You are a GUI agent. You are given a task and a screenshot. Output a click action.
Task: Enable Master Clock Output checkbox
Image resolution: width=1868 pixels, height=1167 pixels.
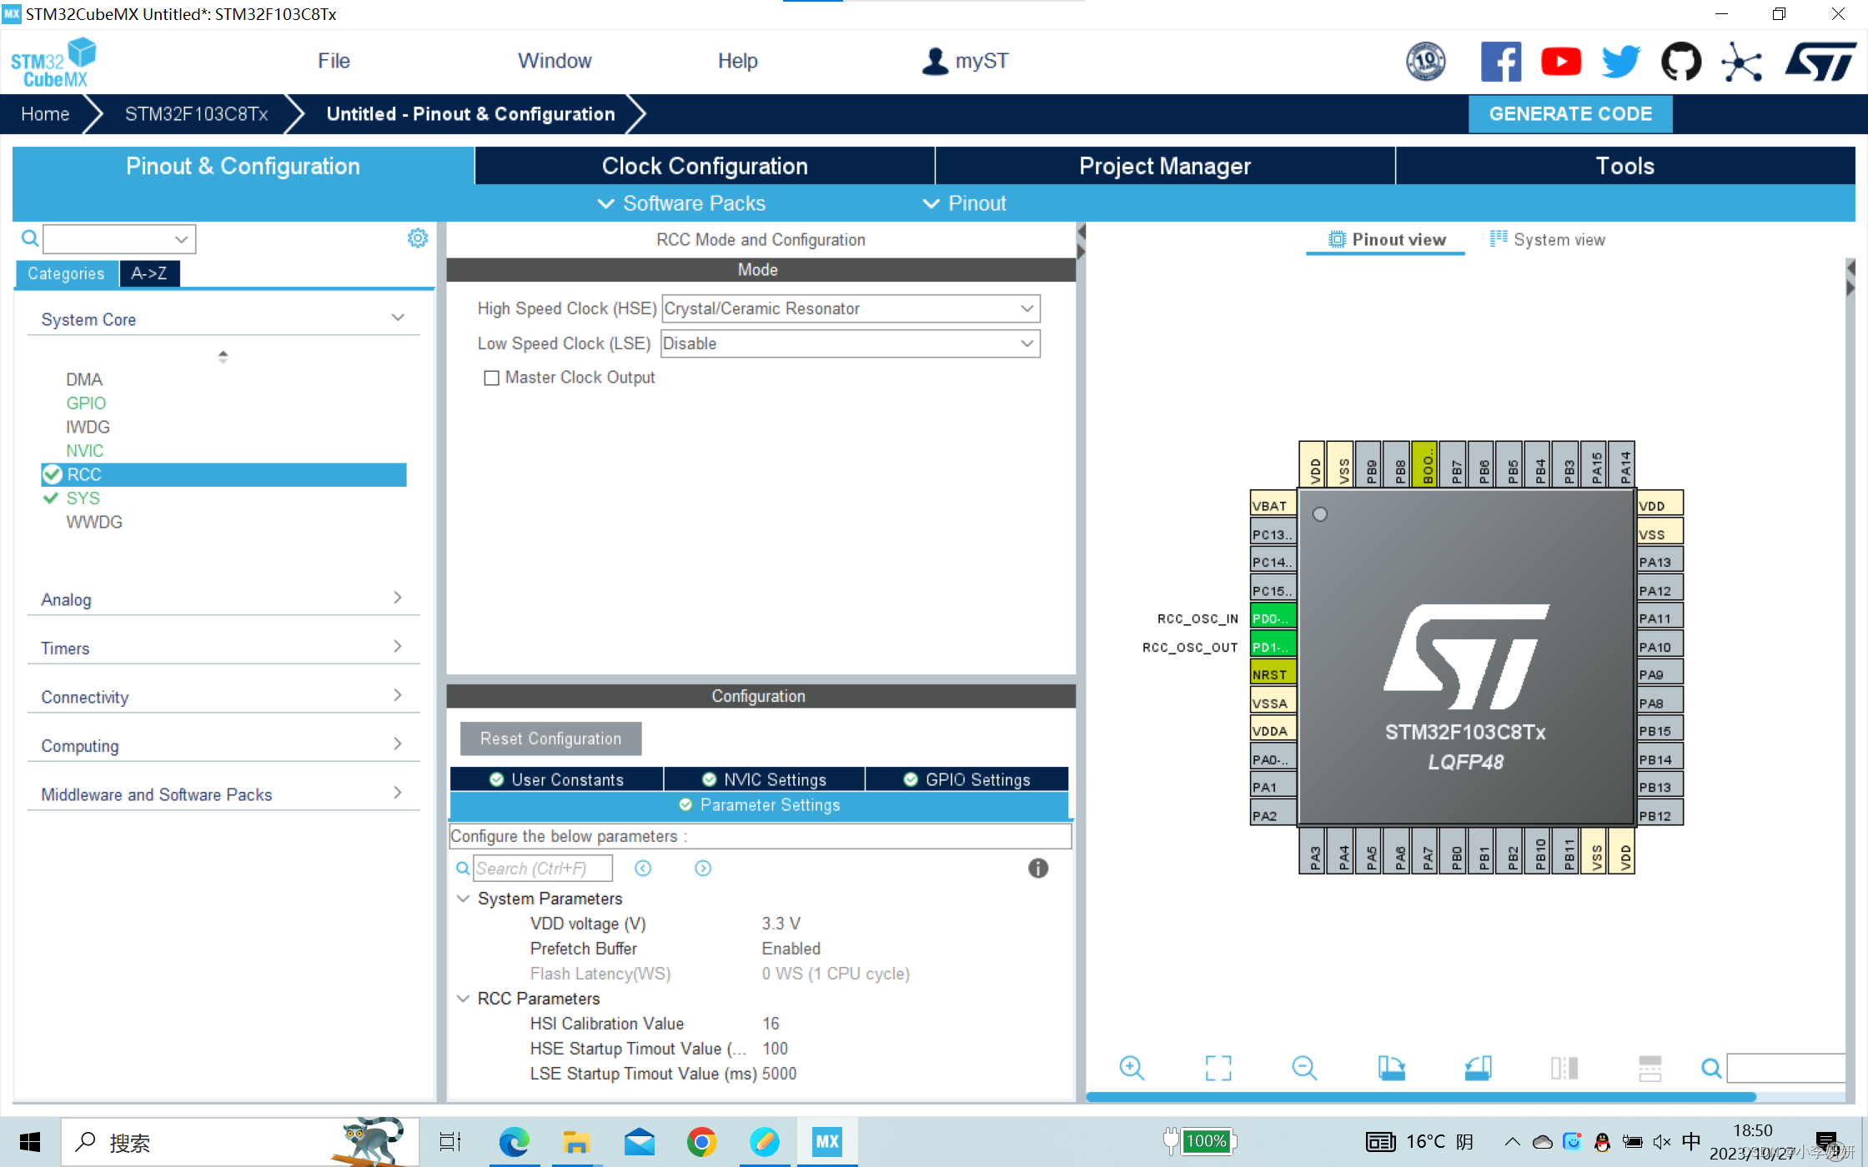coord(492,378)
